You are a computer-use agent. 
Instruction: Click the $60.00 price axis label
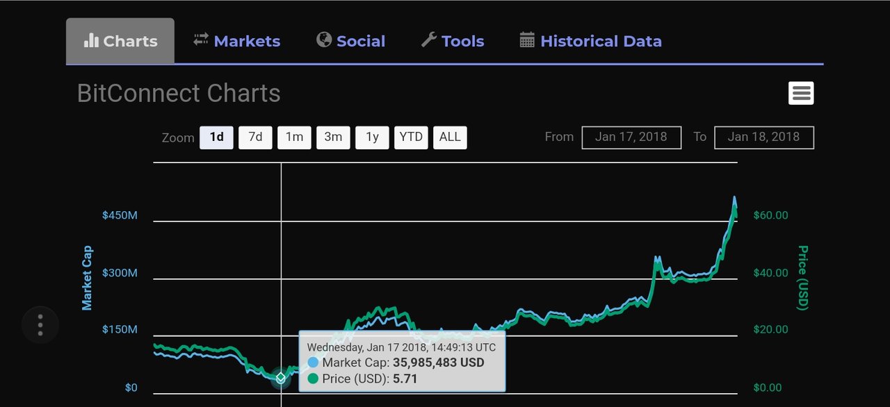click(x=771, y=215)
